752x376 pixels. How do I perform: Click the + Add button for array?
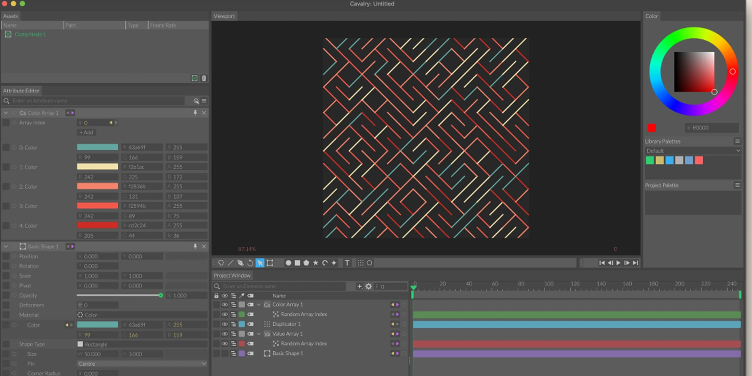coord(86,133)
